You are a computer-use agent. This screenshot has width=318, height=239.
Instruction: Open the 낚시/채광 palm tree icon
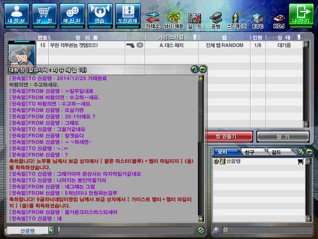[x=174, y=20]
